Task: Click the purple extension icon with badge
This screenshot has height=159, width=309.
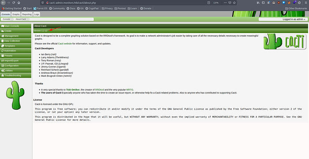Action: (294, 3)
